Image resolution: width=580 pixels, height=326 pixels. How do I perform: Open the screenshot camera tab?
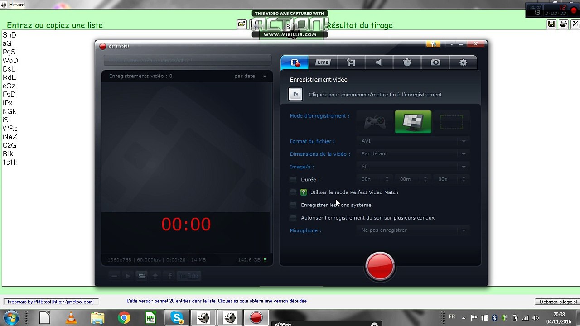[435, 62]
